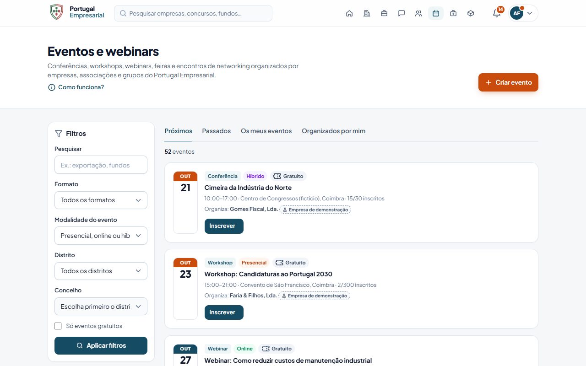Select the calendar events icon
Screen dimensions: 586x366
coord(436,13)
